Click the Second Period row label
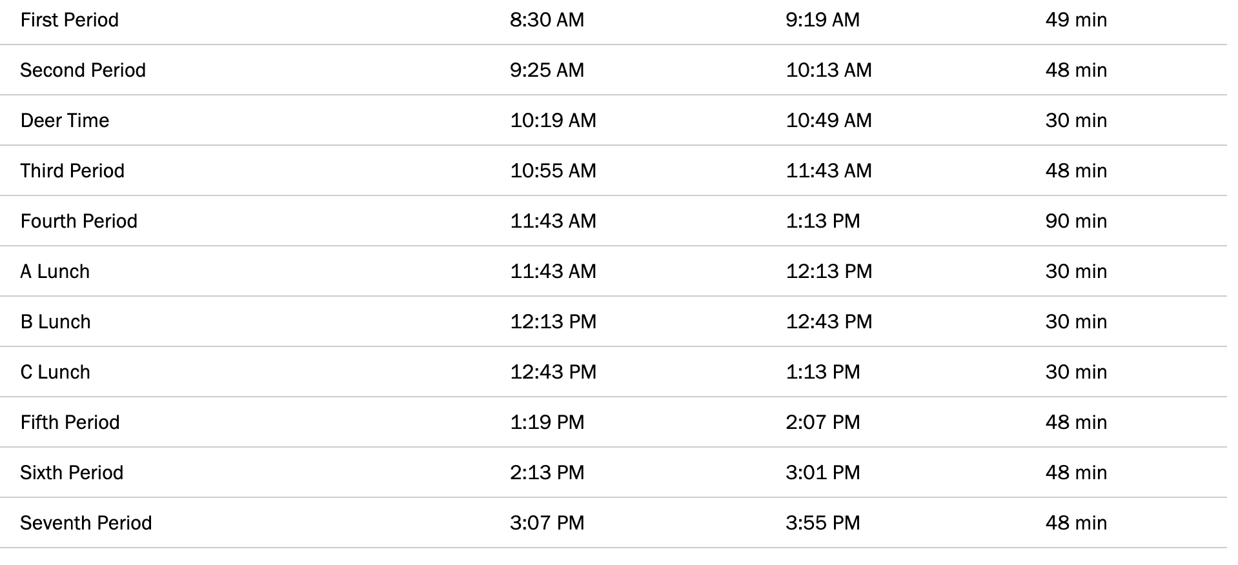Image resolution: width=1238 pixels, height=565 pixels. click(x=83, y=70)
